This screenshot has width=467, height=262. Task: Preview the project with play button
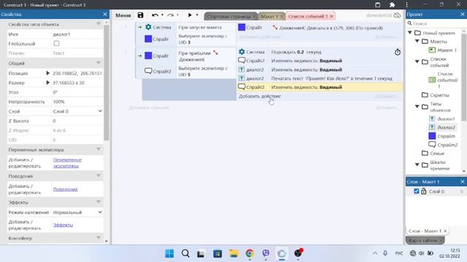pyautogui.click(x=190, y=15)
